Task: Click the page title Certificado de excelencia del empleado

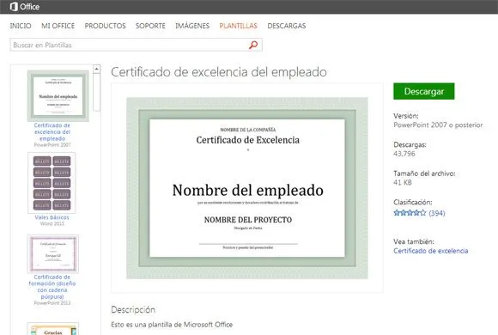Action: pyautogui.click(x=219, y=72)
